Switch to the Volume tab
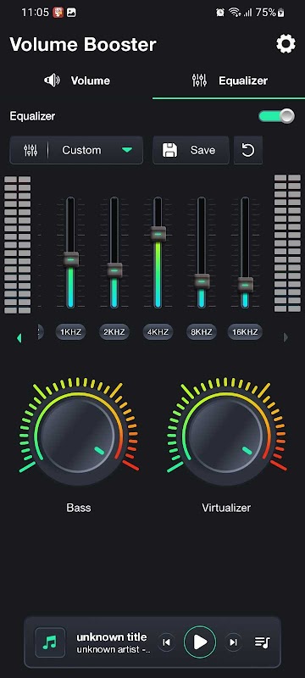Viewport: 305px width, 678px height. pyautogui.click(x=77, y=81)
